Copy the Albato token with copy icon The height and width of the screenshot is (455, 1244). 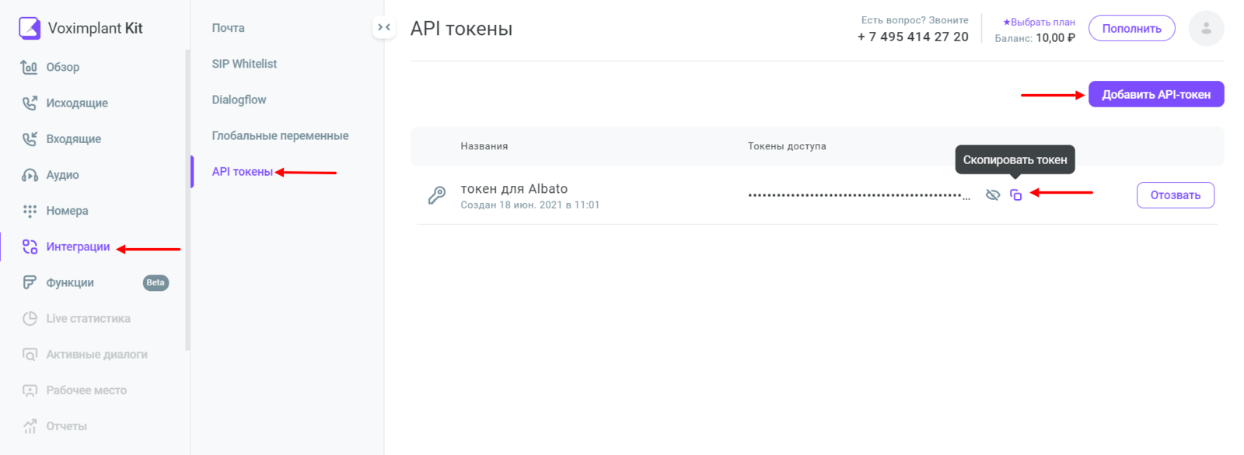coord(1015,195)
